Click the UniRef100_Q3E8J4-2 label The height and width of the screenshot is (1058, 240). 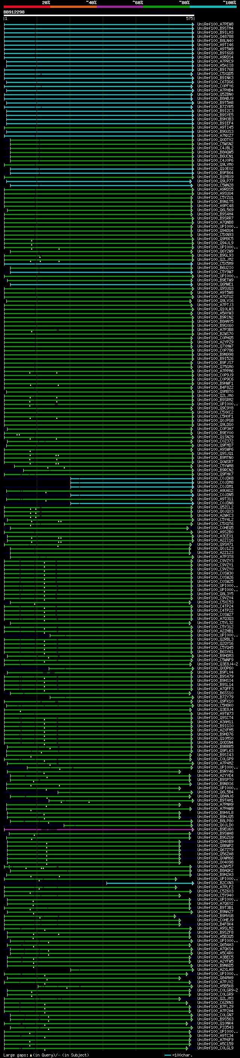(217, 664)
